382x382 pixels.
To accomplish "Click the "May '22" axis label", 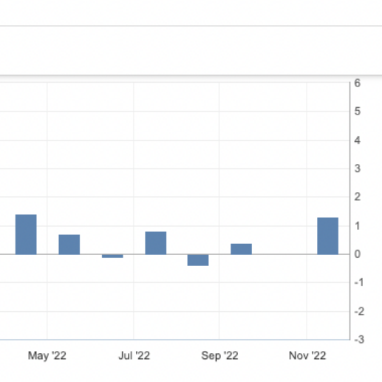I will tap(47, 355).
